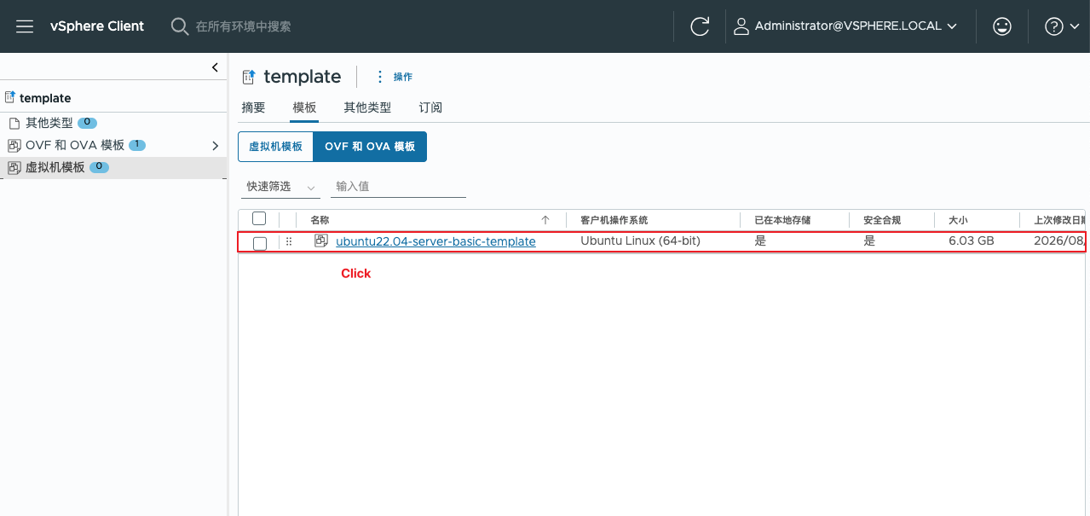Click the 安全合规 column header

(x=882, y=220)
